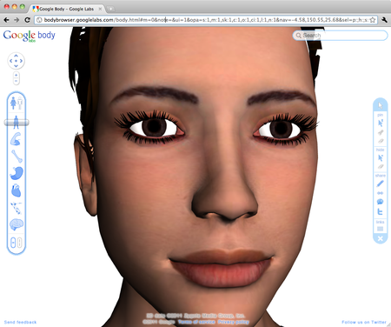
Task: Select the connective tissue layer icon
Action: pyautogui.click(x=17, y=208)
